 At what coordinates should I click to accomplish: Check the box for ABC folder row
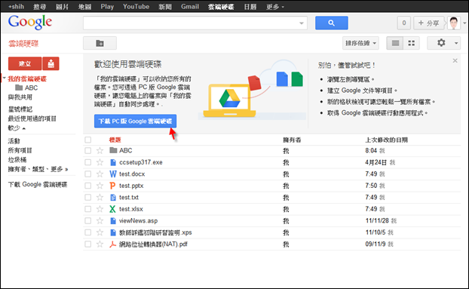[87, 150]
